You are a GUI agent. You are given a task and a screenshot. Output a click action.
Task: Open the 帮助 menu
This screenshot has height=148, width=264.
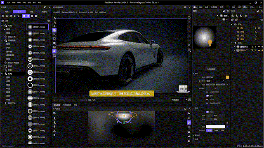coord(40,2)
